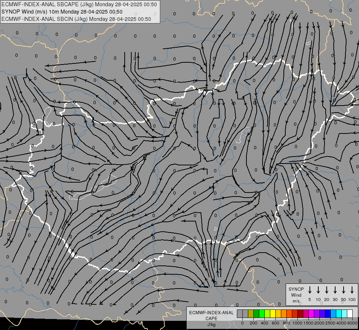Choose the lime yellow-green CAPE swatch
This screenshot has width=359, height=330.
(267, 313)
